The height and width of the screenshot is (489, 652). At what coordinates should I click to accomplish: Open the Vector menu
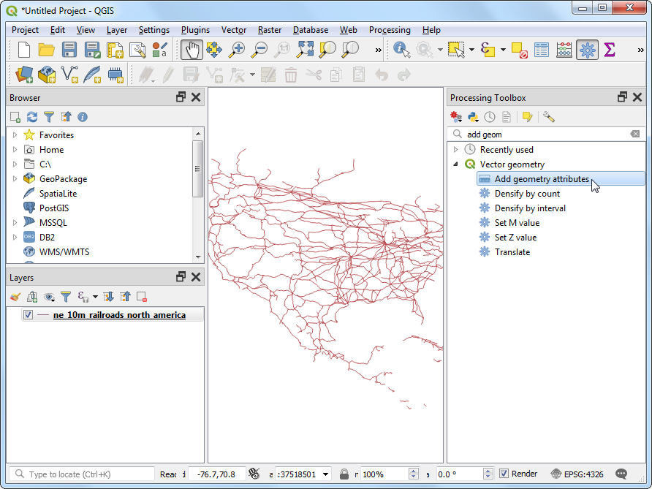click(234, 30)
